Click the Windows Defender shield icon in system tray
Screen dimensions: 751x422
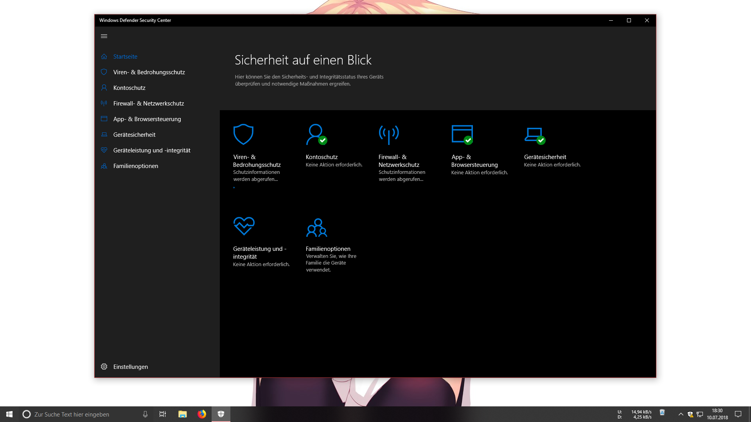[x=690, y=414]
